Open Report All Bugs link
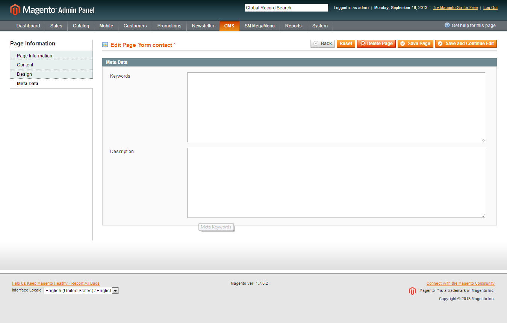 tap(56, 283)
